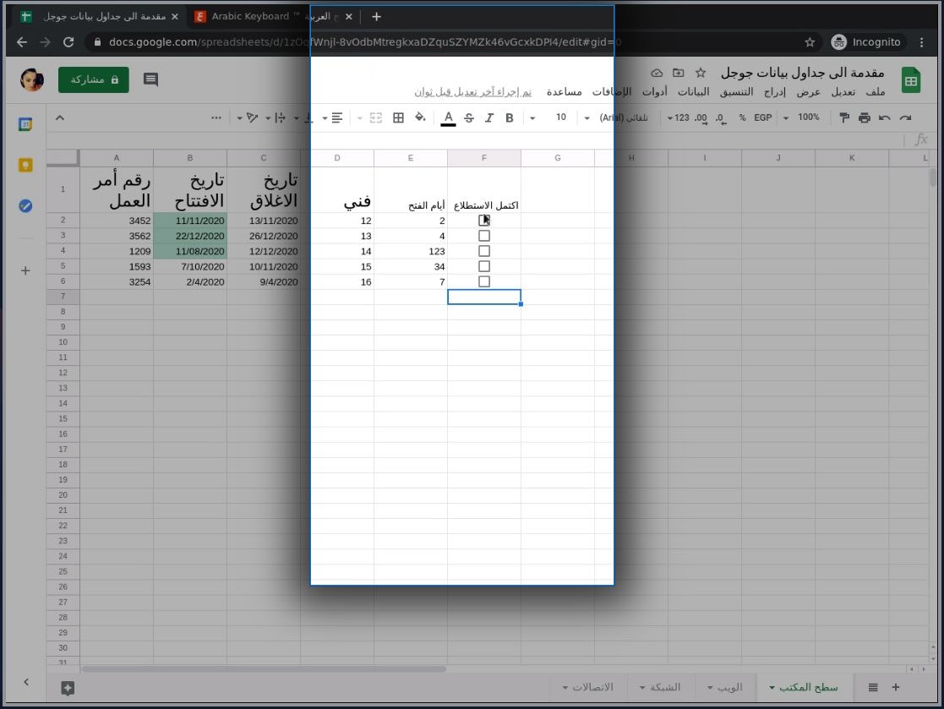Switch to the سطح المكتب sheet tab
Screen dimensions: 944x709
(x=803, y=687)
